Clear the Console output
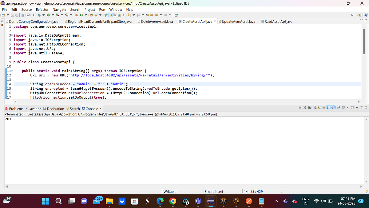 [315, 107]
